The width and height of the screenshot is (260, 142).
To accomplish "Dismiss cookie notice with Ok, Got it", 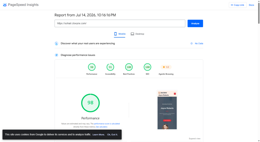I will [112, 135].
